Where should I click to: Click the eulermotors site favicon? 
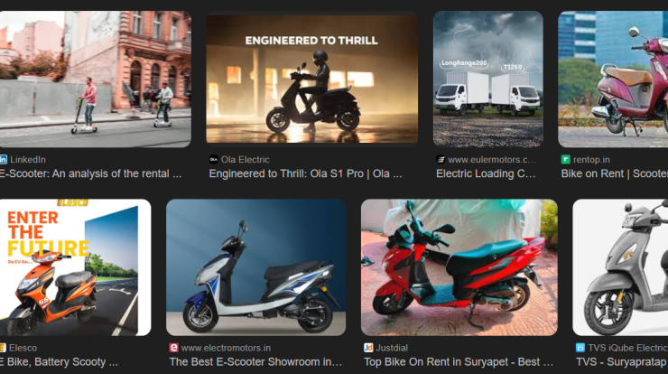point(441,160)
